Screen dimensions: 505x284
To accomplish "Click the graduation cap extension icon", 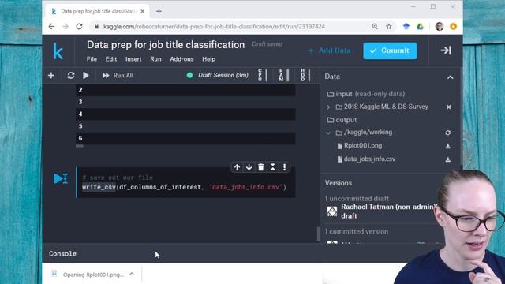I will coord(406,26).
